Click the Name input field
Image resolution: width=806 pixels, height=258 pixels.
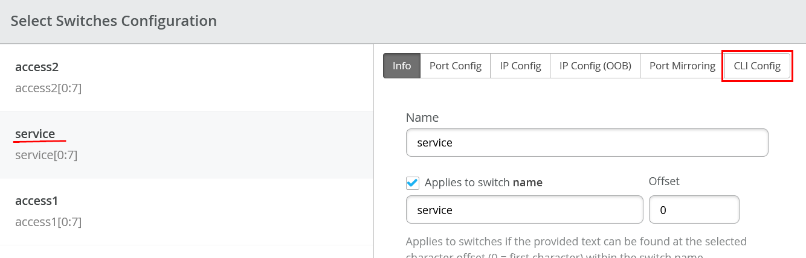tap(587, 143)
